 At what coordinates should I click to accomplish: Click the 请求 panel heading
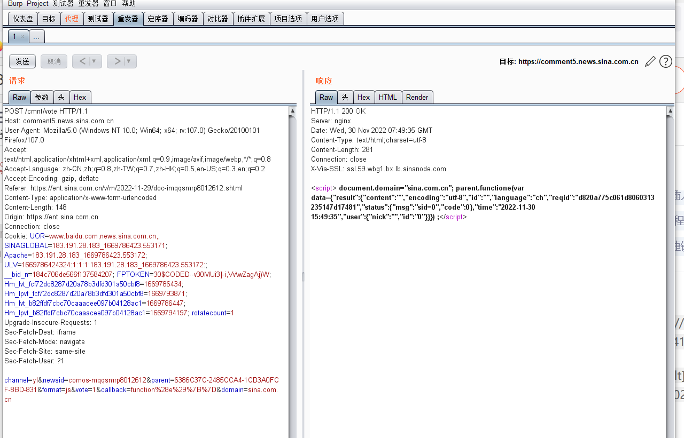click(x=17, y=81)
